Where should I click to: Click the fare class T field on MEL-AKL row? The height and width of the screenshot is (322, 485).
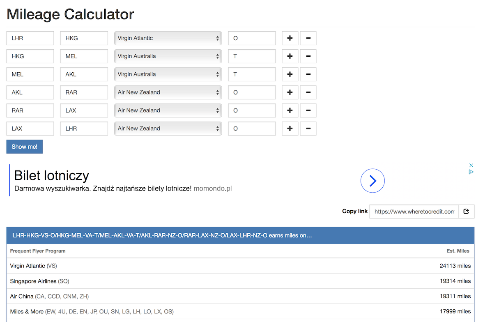(x=252, y=74)
